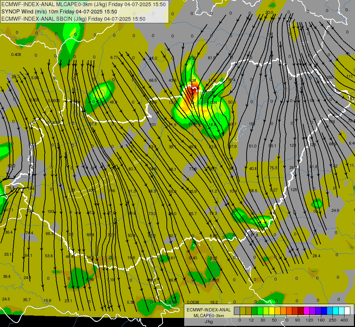The image size is (355, 327).
Task: Click the sky blue legend swatch
Action: click(x=330, y=311)
